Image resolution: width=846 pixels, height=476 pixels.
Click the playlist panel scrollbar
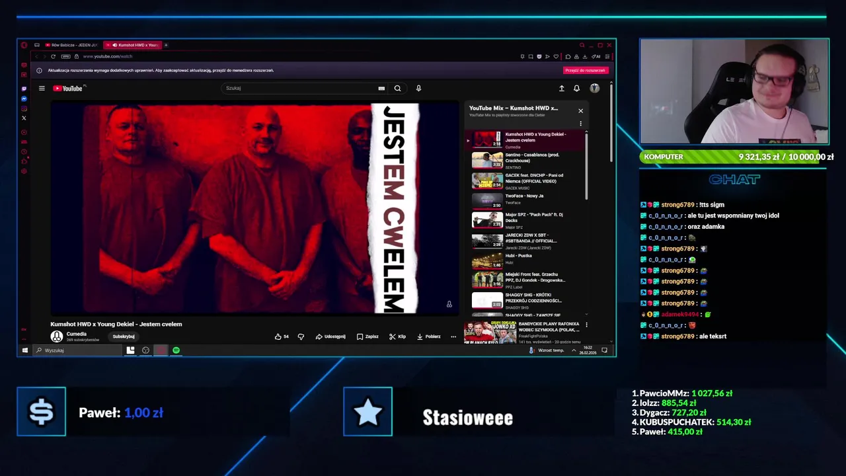click(x=586, y=165)
